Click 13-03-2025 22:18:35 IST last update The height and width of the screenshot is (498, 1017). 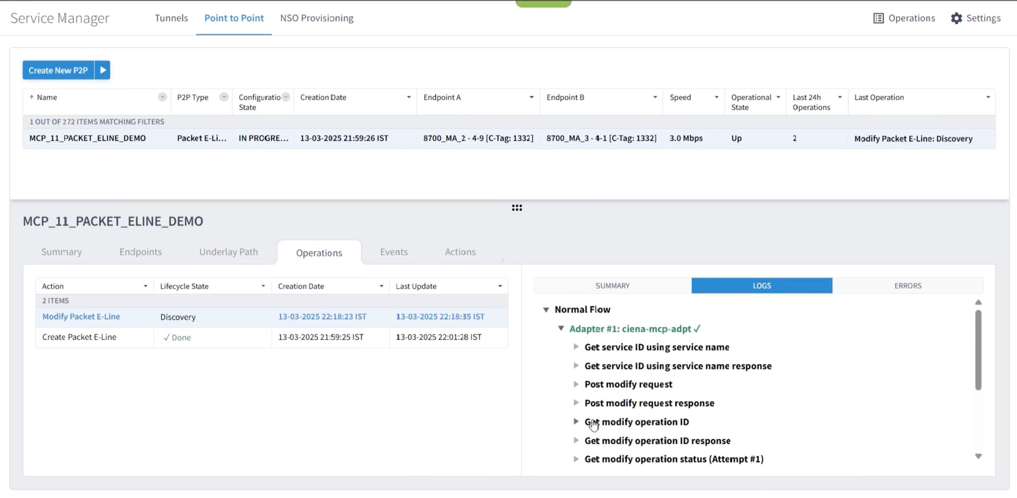pyautogui.click(x=440, y=317)
